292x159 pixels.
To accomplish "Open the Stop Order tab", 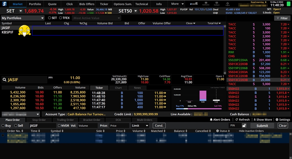I will point(39,120).
